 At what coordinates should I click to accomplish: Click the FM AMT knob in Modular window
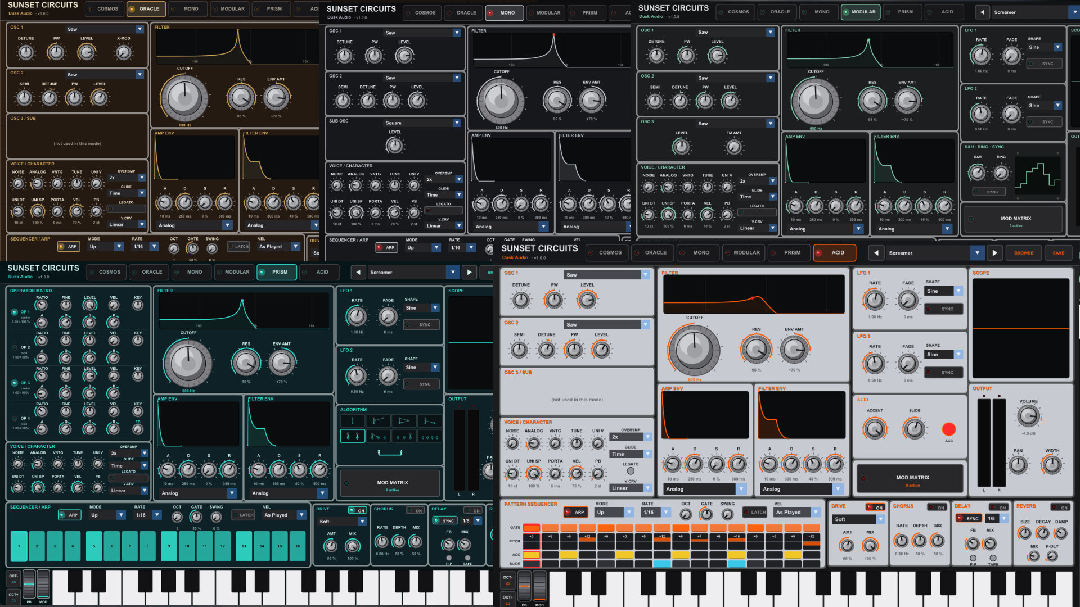click(x=733, y=147)
